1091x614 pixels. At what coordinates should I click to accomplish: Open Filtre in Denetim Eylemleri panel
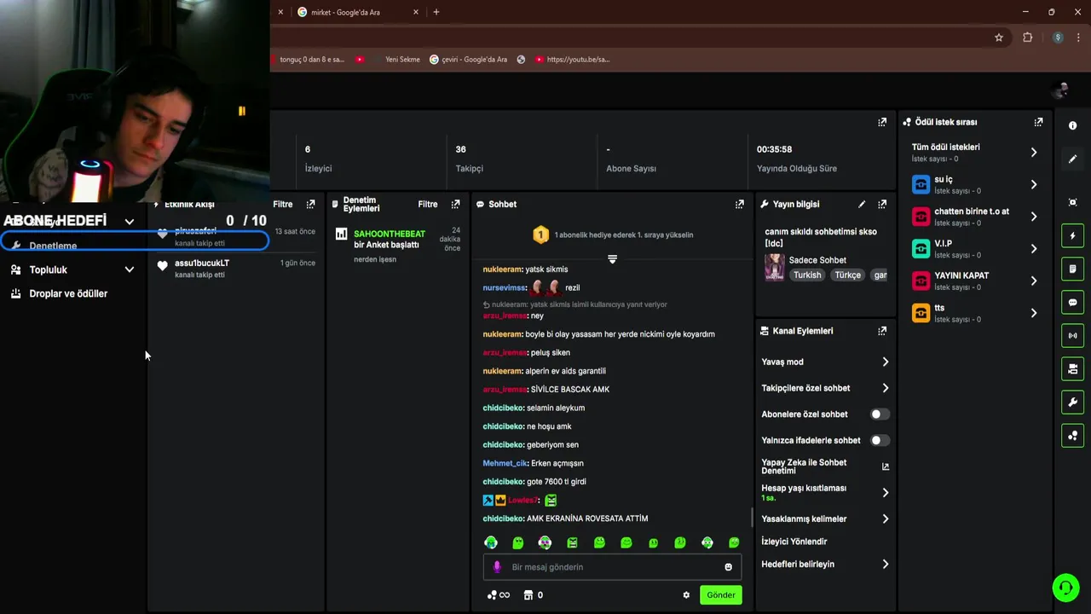[x=428, y=205]
